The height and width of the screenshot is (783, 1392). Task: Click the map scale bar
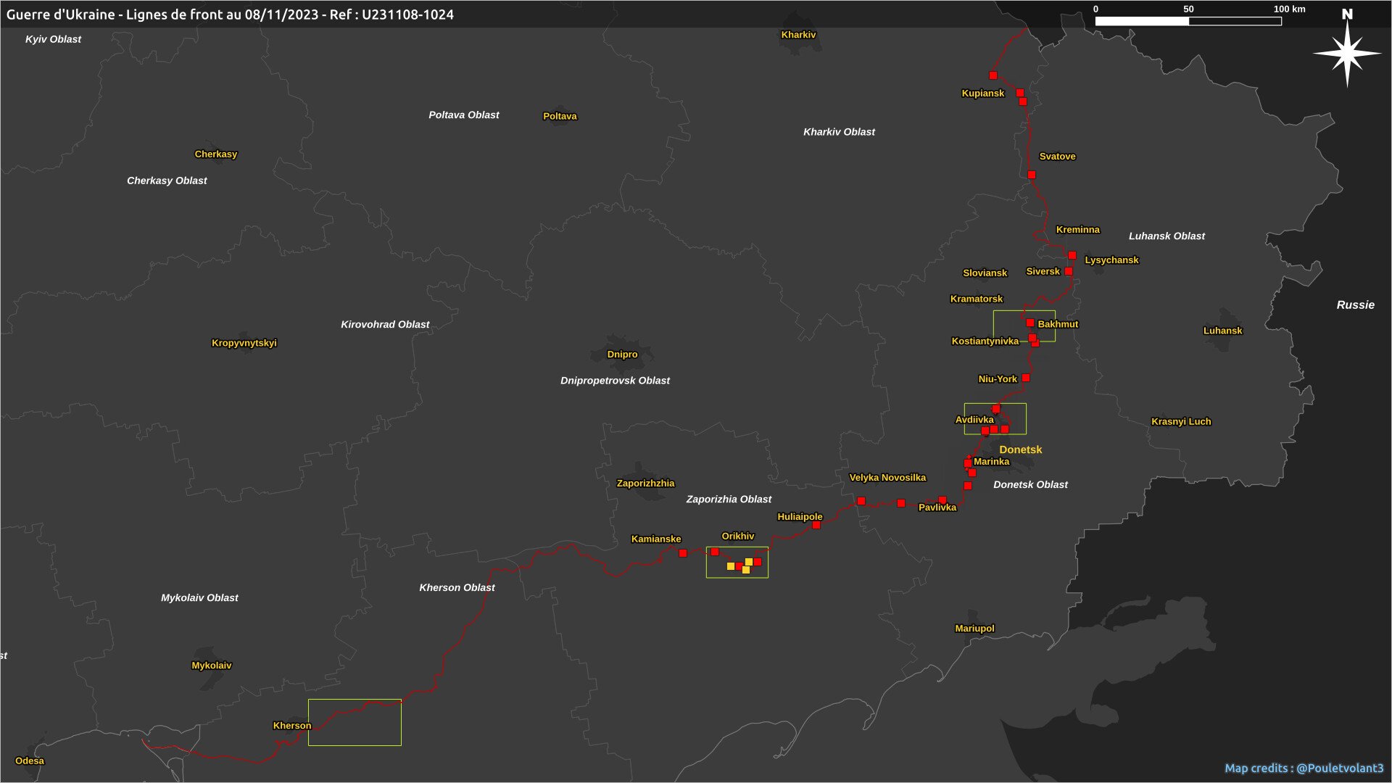coord(1188,21)
